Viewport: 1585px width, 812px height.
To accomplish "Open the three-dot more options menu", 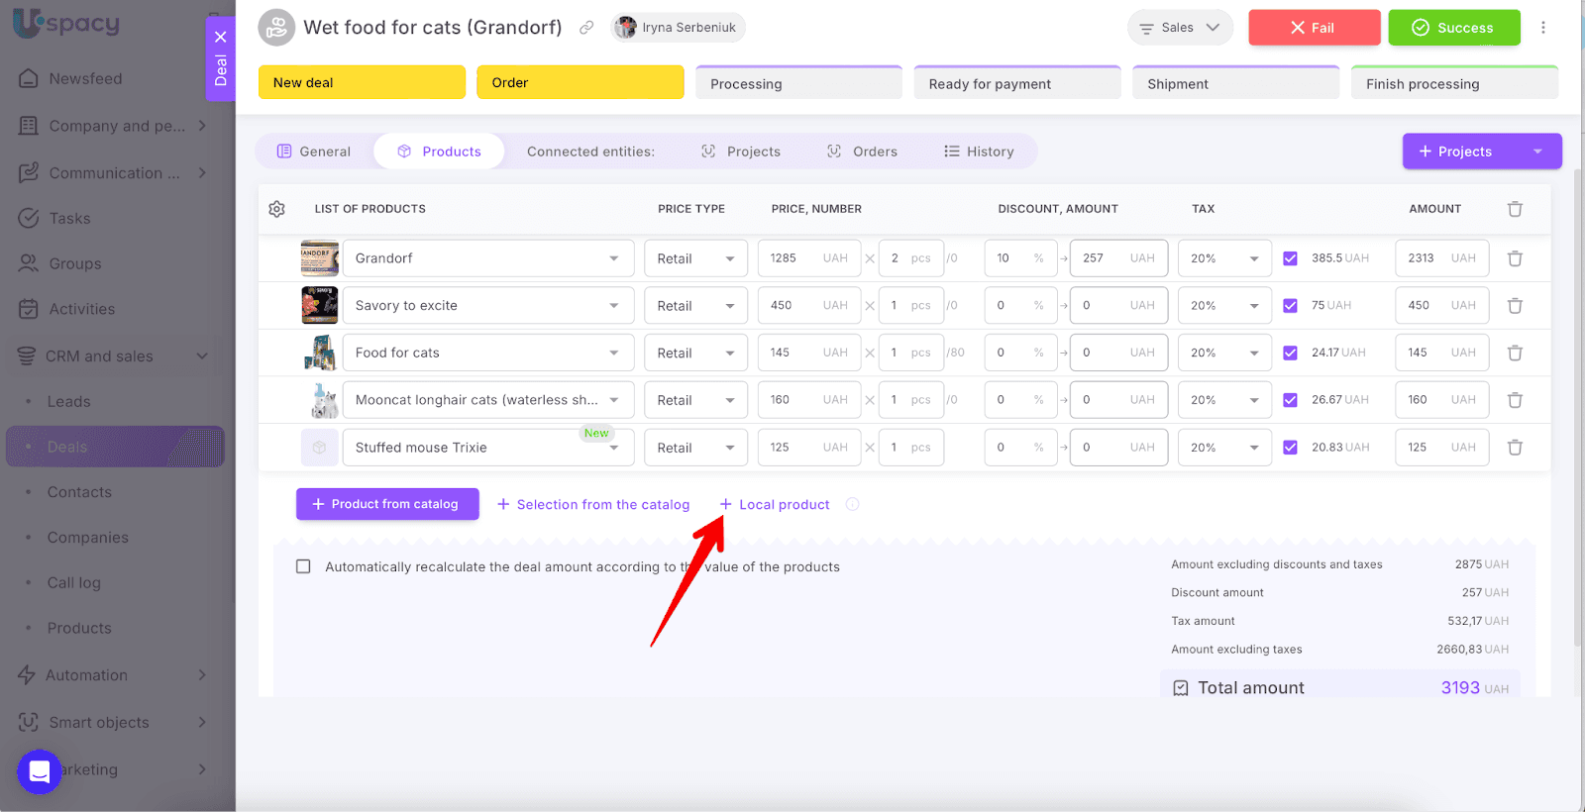I will pos(1542,28).
